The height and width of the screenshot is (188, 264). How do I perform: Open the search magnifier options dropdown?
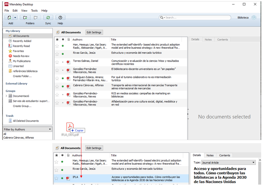pos(162,17)
